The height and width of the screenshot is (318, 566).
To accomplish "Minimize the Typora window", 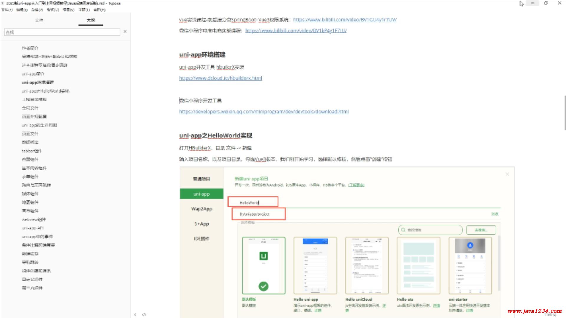I will pyautogui.click(x=533, y=3).
